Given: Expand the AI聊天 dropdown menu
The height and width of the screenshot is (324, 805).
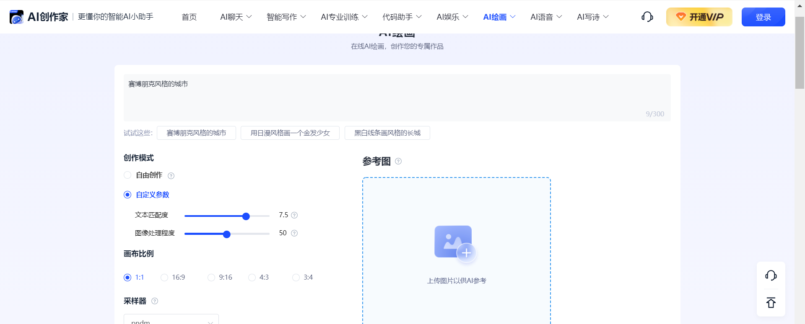Looking at the screenshot, I should [236, 17].
